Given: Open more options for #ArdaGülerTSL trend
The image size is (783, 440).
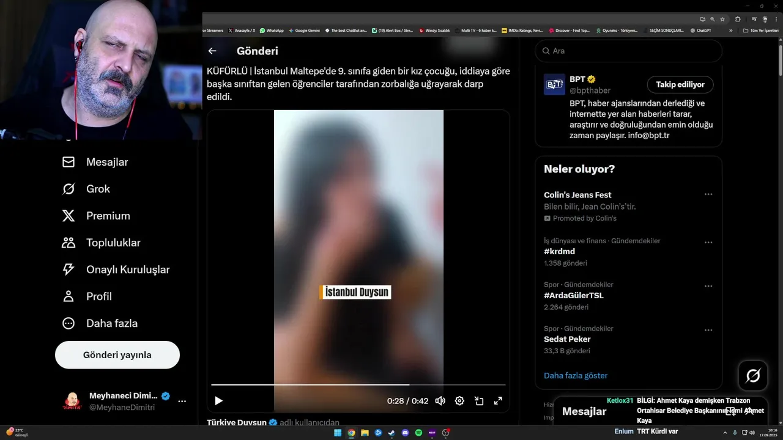Looking at the screenshot, I should tap(708, 286).
